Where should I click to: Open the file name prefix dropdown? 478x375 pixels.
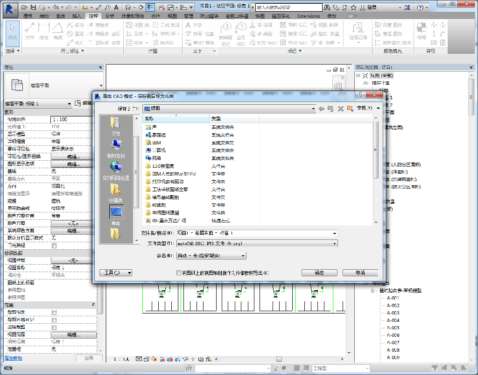pos(334,233)
